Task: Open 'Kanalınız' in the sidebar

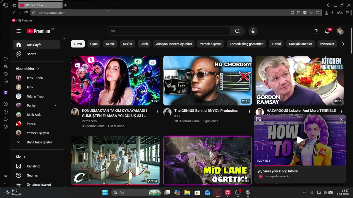Action: click(36, 166)
